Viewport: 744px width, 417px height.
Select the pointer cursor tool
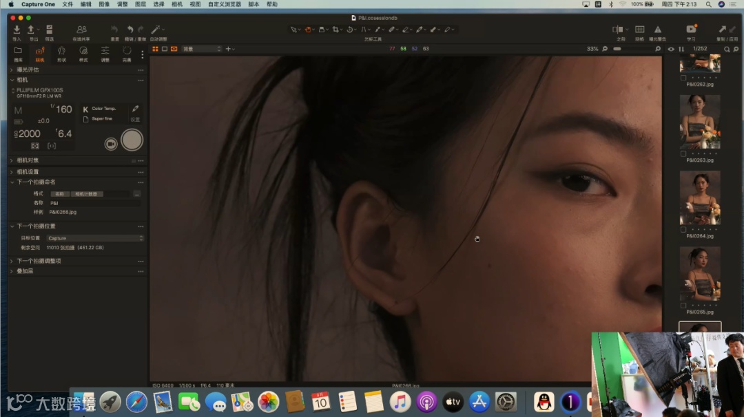pos(293,30)
